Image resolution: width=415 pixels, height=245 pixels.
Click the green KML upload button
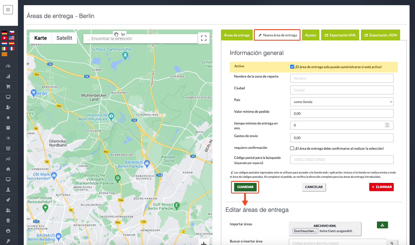click(x=382, y=225)
